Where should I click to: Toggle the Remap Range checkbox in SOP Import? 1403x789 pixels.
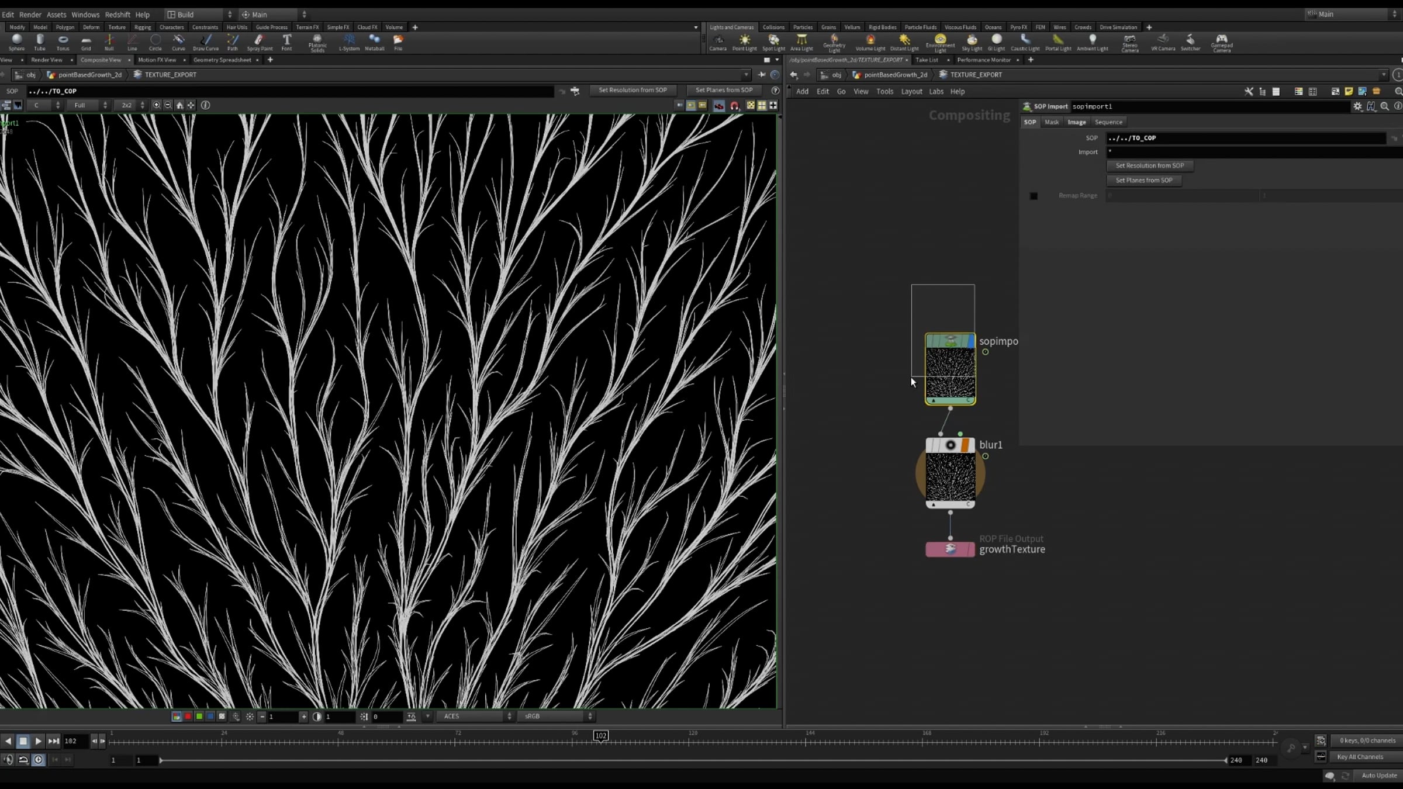tap(1034, 196)
